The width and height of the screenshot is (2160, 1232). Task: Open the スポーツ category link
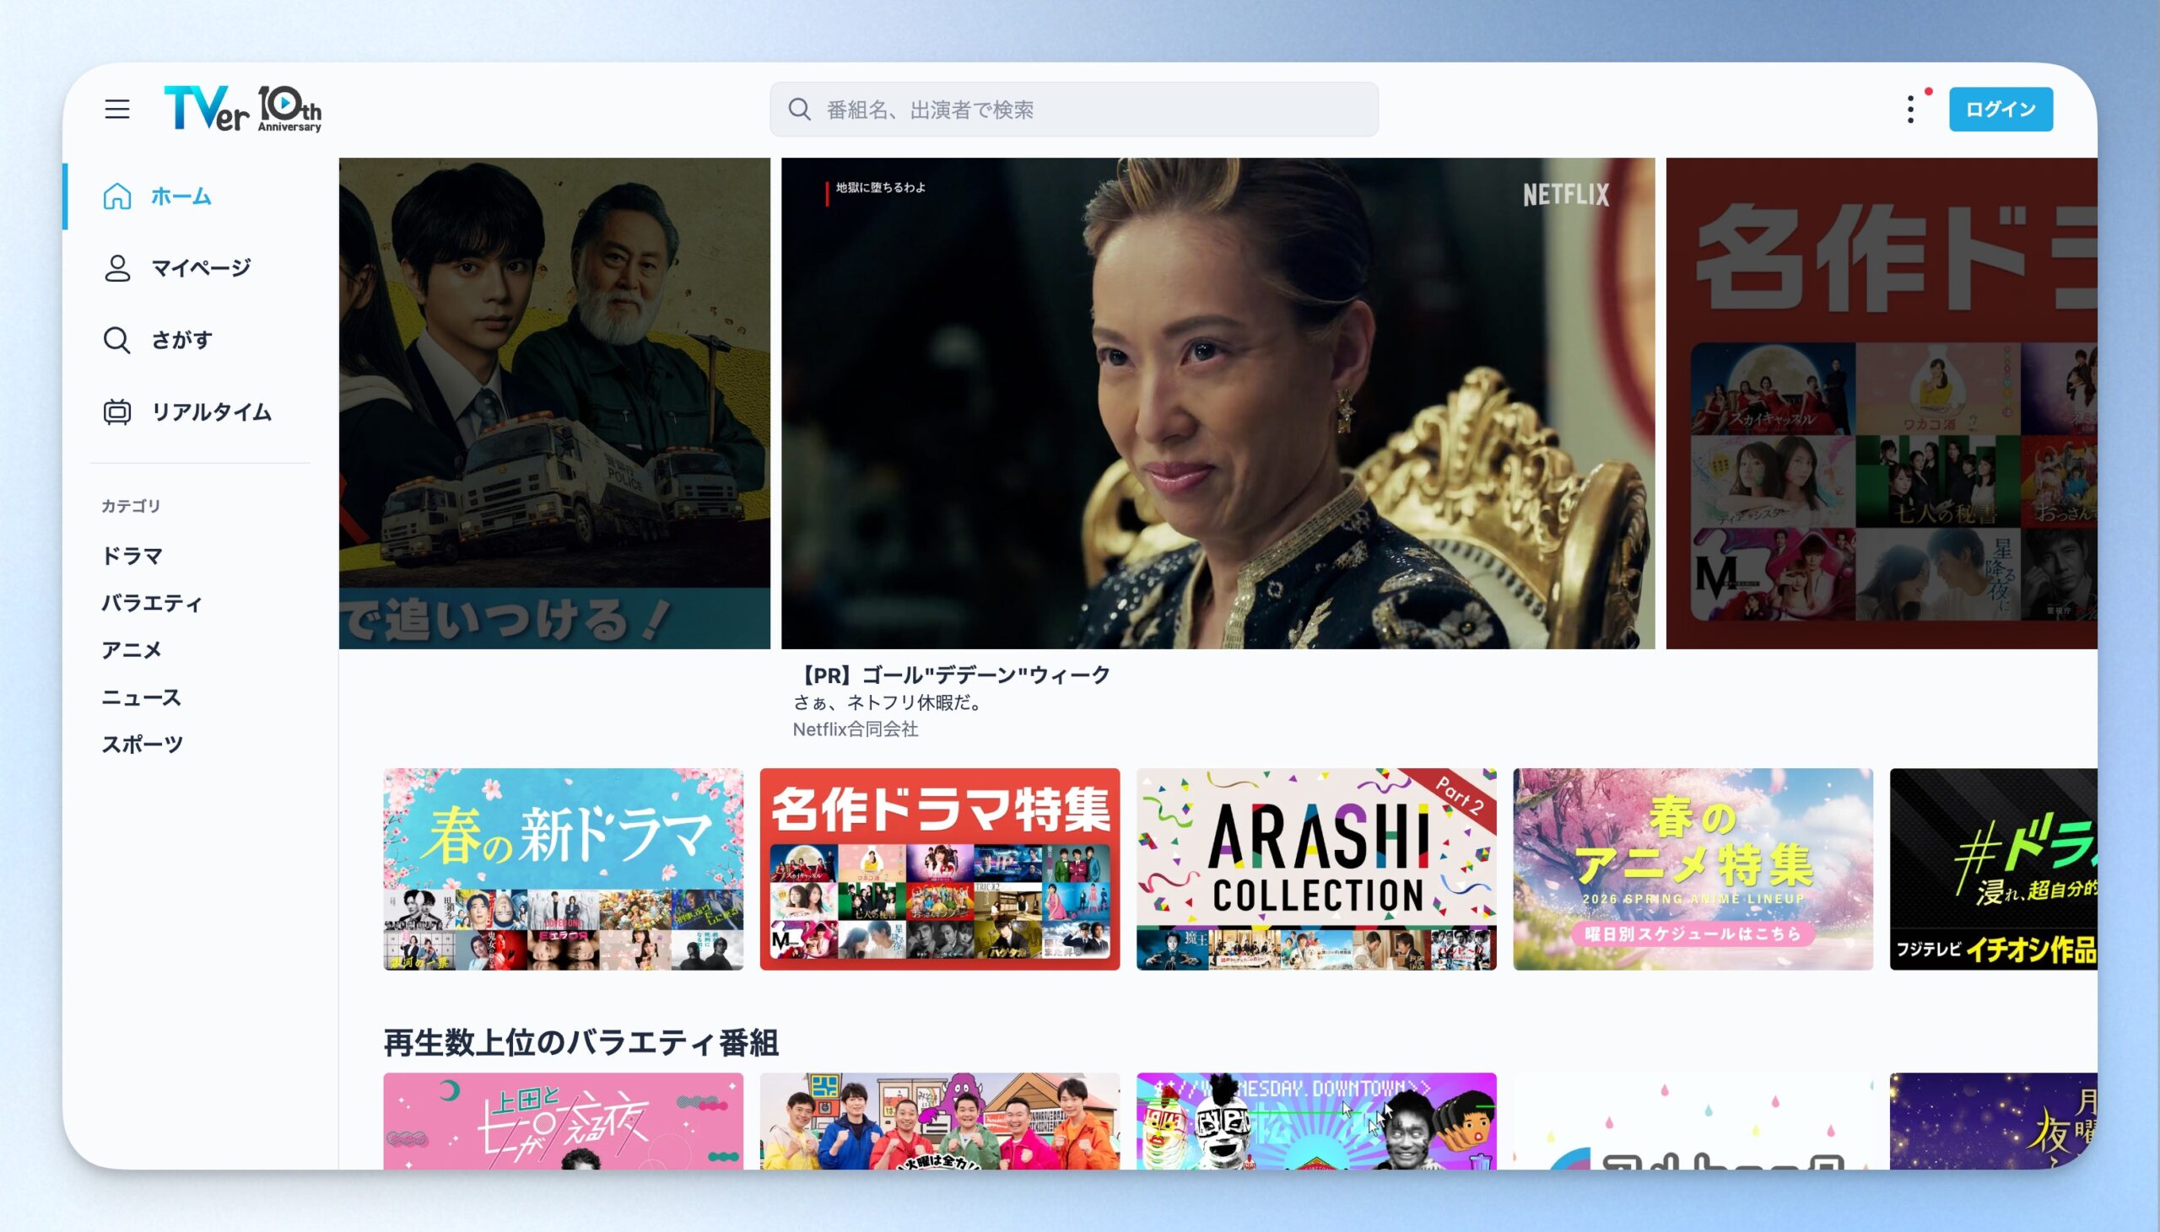pos(143,745)
